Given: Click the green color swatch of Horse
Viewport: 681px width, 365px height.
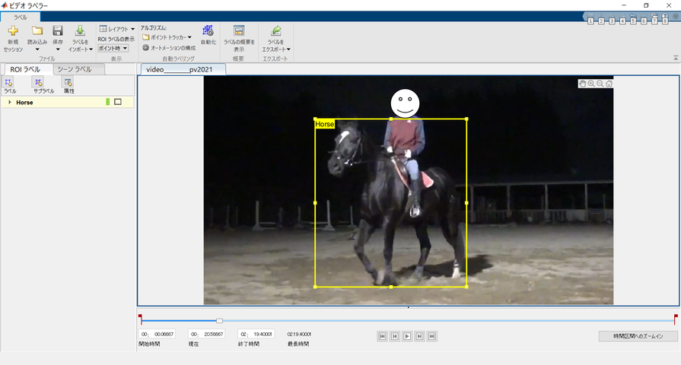Looking at the screenshot, I should (x=108, y=102).
